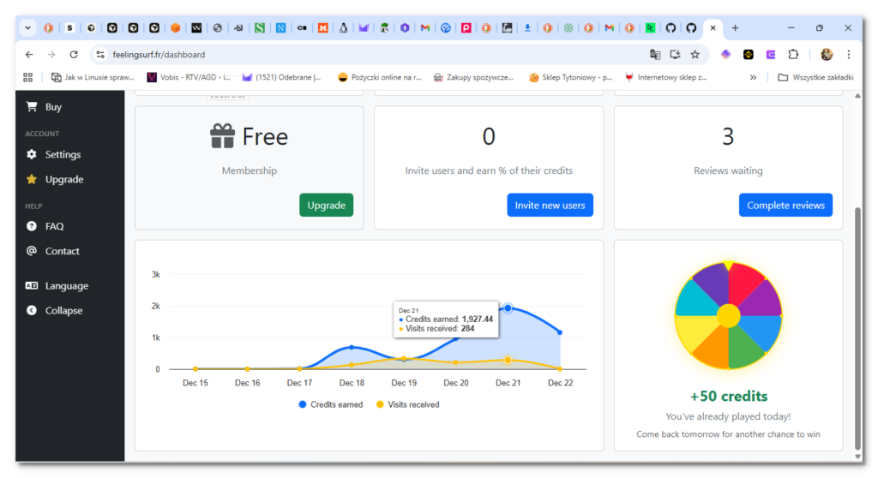Toggle the Visits received legend series
Screen dimensions: 878x478
408,404
